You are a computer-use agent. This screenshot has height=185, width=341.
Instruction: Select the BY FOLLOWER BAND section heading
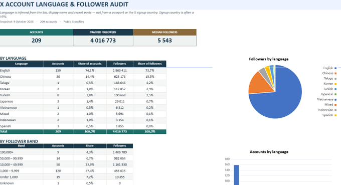point(19,141)
